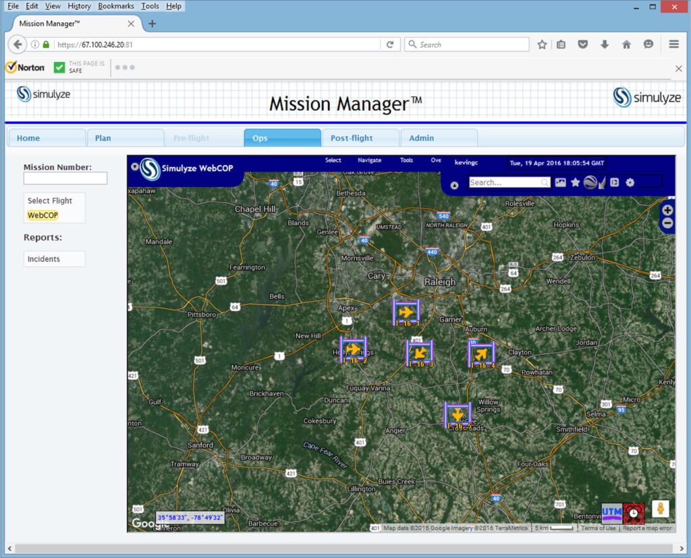This screenshot has height=558, width=691.
Task: Click the WebCOP panel arrow icon
Action: point(614,182)
